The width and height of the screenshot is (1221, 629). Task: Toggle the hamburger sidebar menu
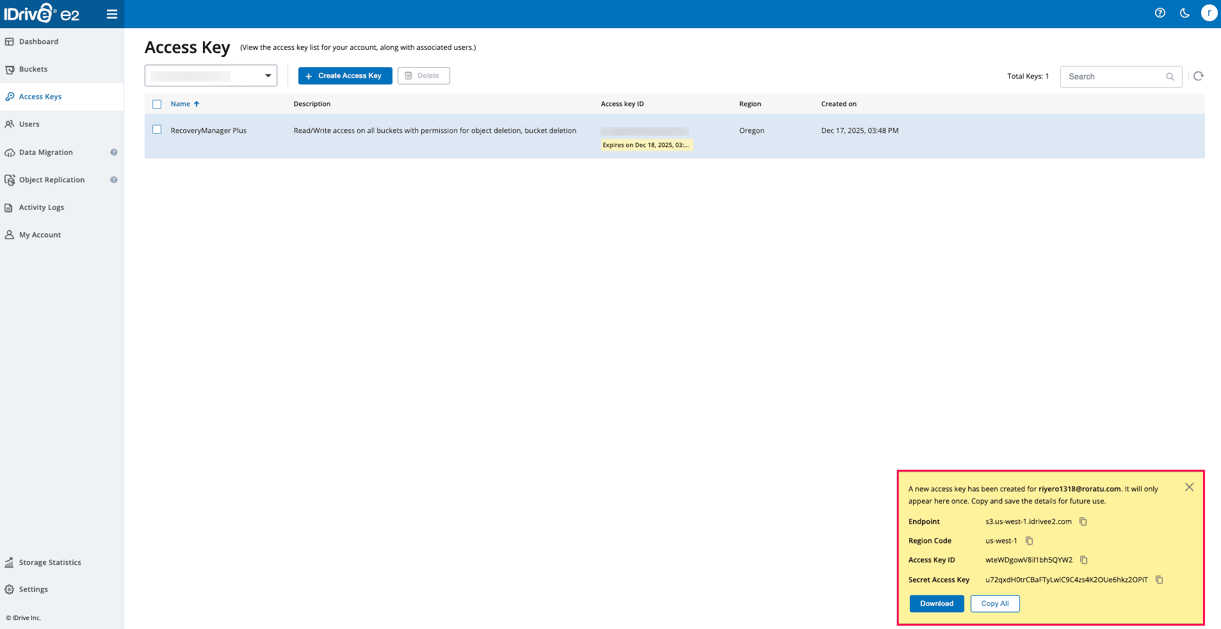[112, 14]
